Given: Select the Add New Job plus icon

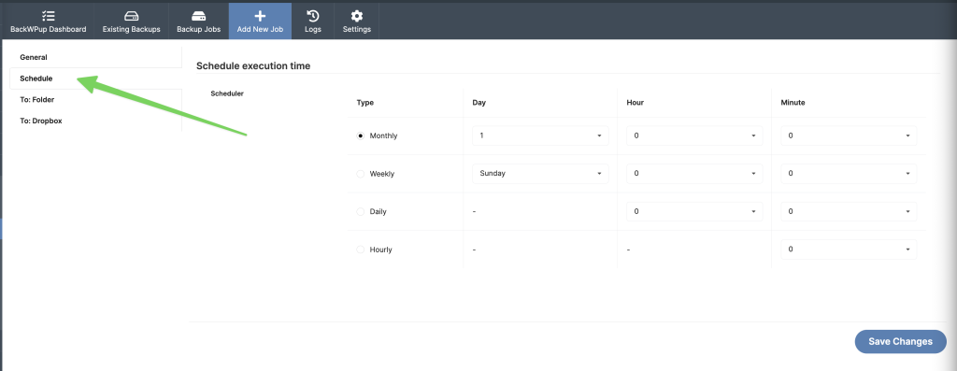Looking at the screenshot, I should (x=260, y=16).
